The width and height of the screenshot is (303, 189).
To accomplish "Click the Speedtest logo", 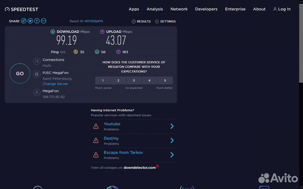I will click(x=21, y=9).
